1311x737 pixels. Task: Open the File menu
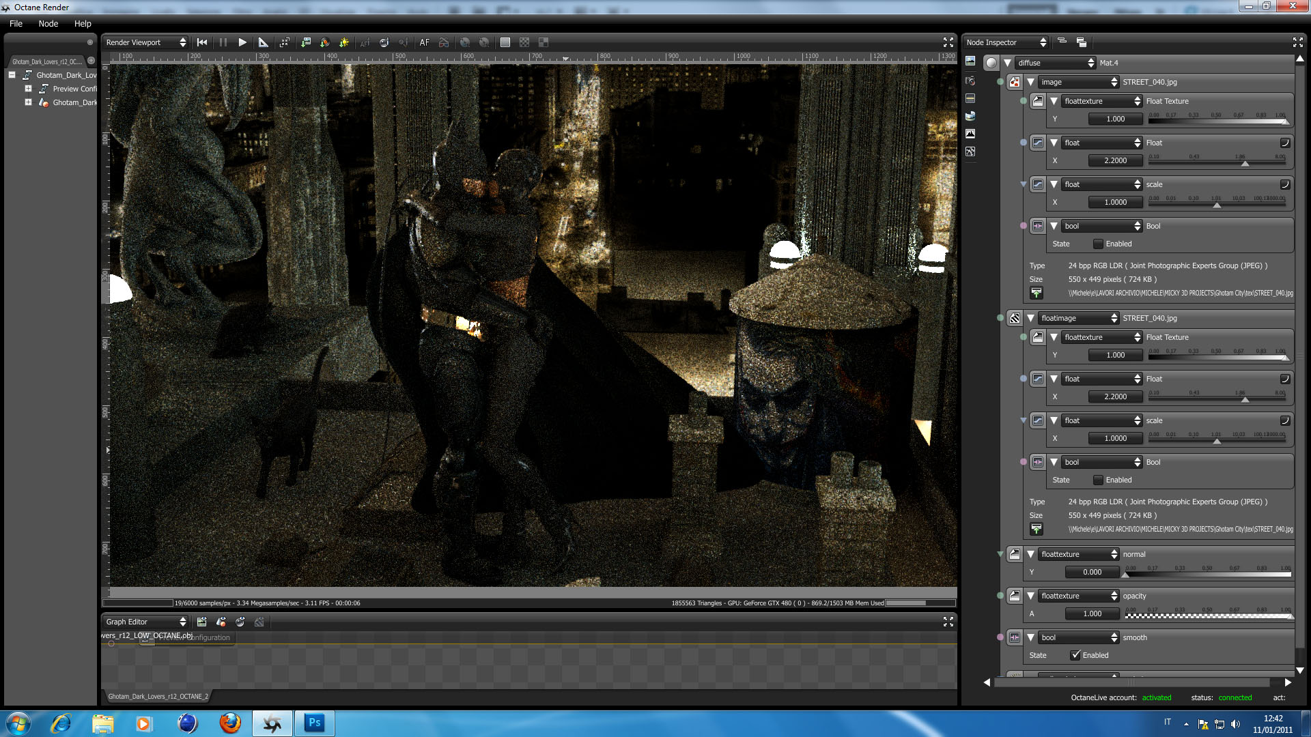(16, 23)
